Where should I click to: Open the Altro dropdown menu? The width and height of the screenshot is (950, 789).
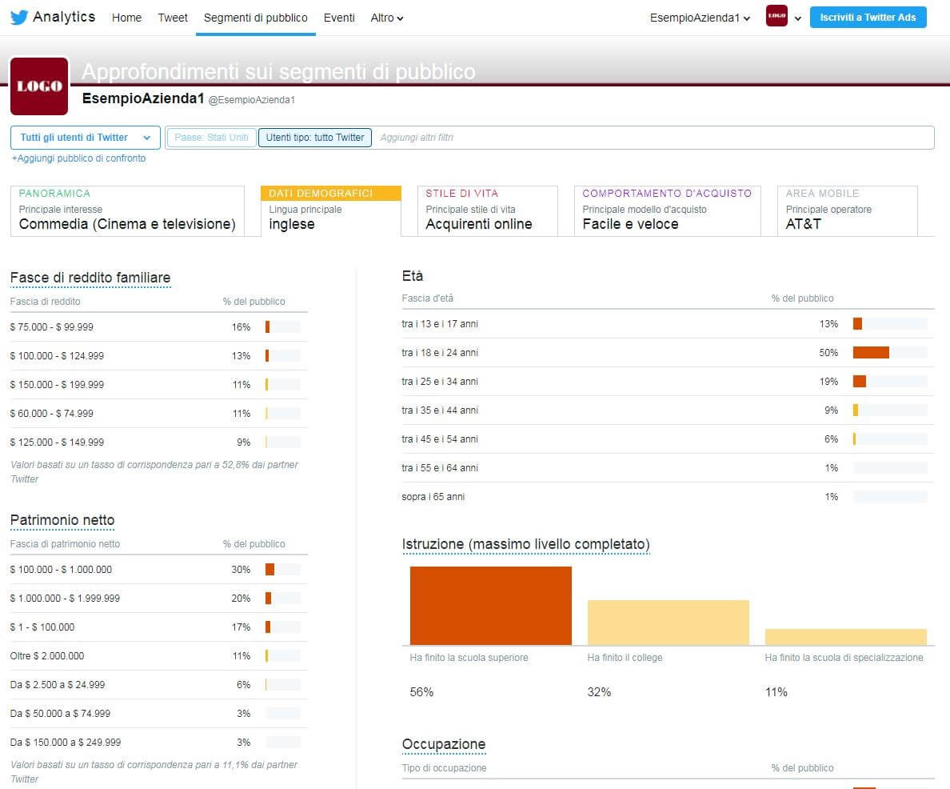387,18
